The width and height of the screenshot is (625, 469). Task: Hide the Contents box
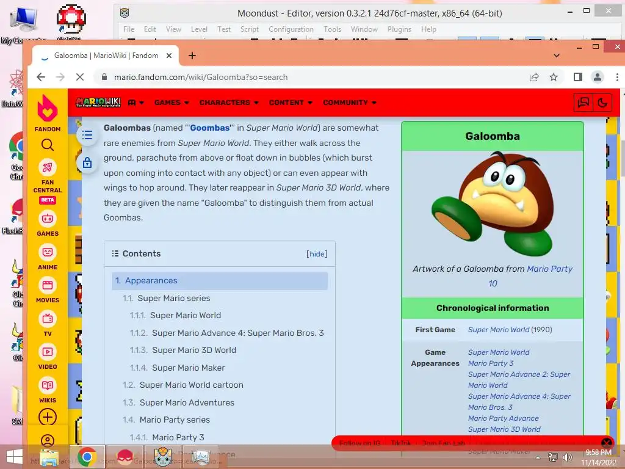point(317,254)
